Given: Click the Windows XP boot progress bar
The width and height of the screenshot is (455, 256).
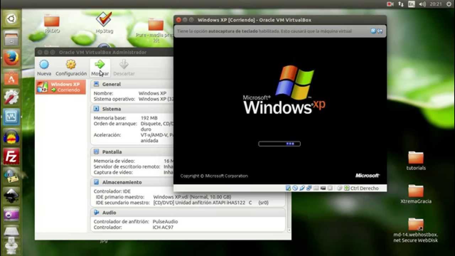Looking at the screenshot, I should point(279,144).
